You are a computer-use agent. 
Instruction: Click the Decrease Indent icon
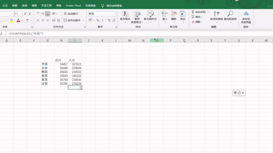pyautogui.click(x=54, y=20)
